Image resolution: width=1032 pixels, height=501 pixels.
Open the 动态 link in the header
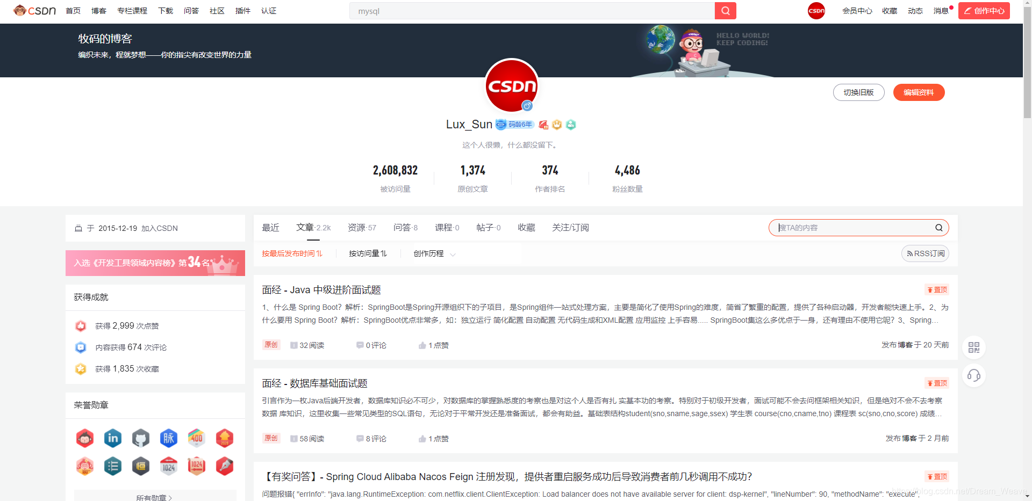pyautogui.click(x=915, y=11)
